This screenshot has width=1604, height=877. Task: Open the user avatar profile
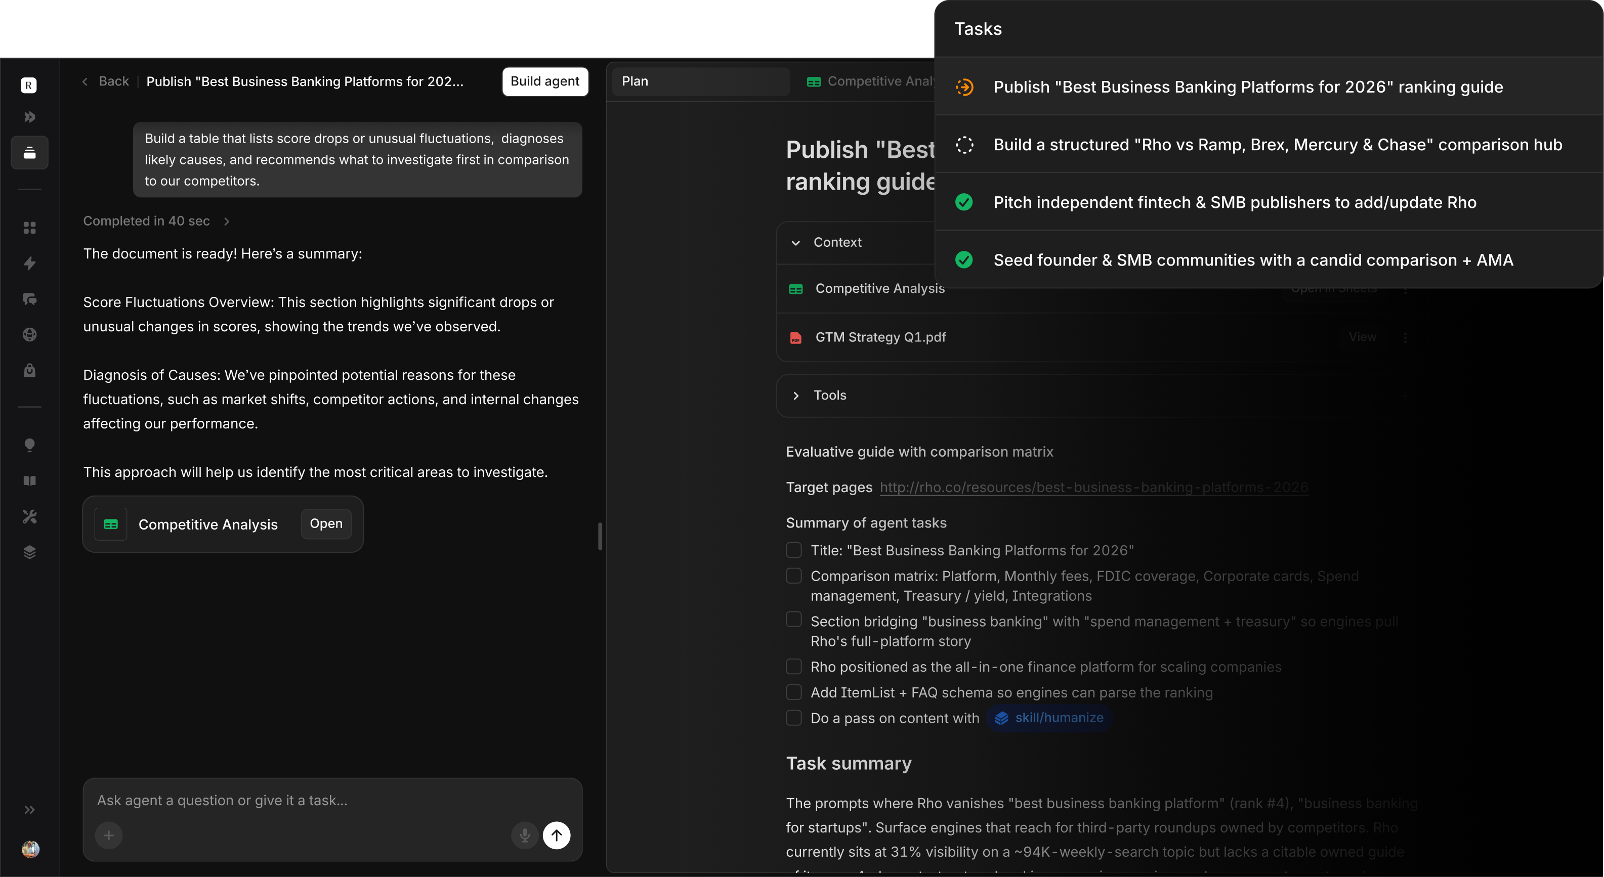[x=30, y=849]
